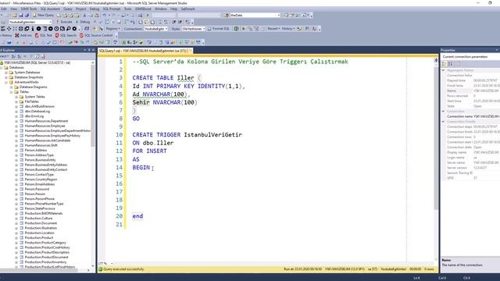Open SQL Search tool
500x281 pixels.
(x=66, y=35)
